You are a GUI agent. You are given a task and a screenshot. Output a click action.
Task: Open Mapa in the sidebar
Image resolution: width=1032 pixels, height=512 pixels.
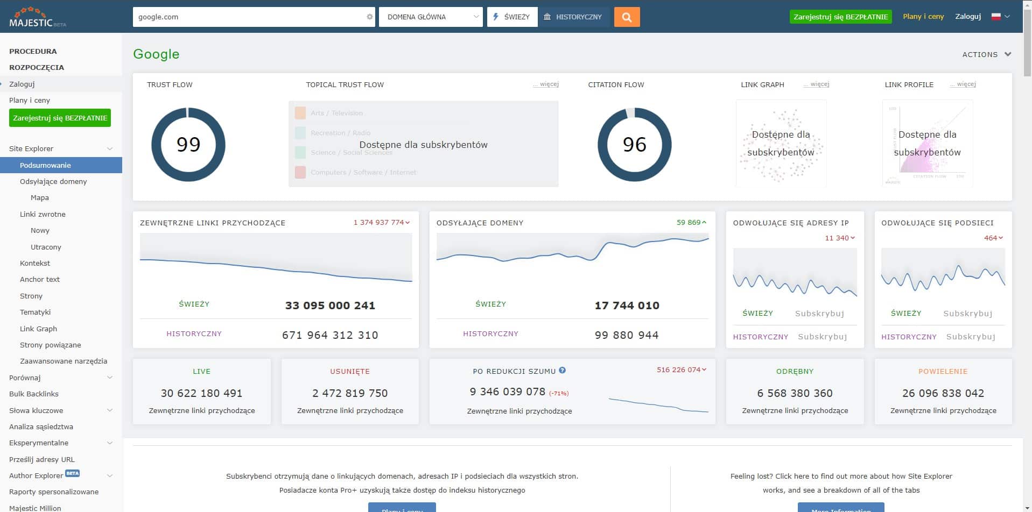[x=40, y=197]
